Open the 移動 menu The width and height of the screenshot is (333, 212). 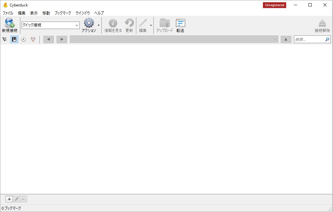tap(46, 13)
